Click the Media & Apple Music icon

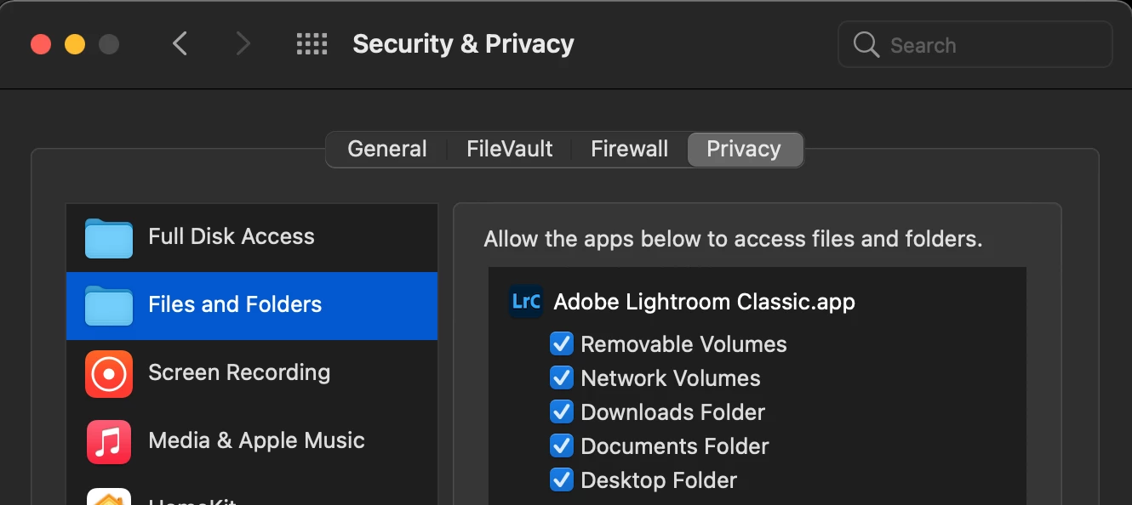point(109,441)
